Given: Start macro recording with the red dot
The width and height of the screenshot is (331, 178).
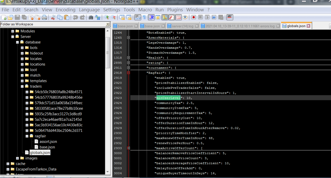Looking at the screenshot, I should tap(194, 18).
